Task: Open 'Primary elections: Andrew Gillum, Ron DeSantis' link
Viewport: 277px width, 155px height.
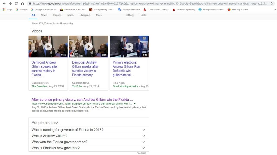Action: tap(126, 69)
